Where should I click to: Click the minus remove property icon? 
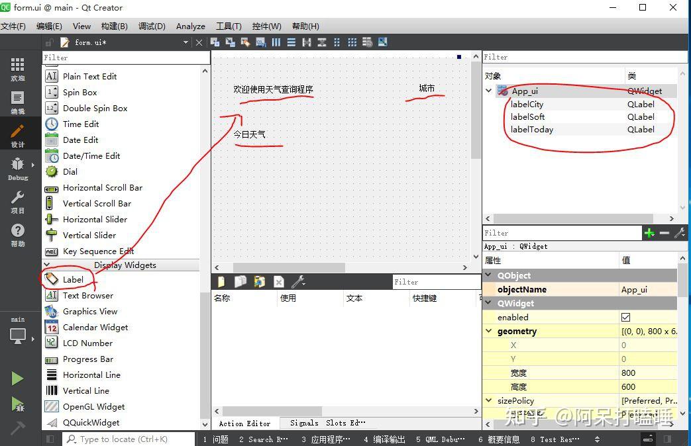(664, 233)
